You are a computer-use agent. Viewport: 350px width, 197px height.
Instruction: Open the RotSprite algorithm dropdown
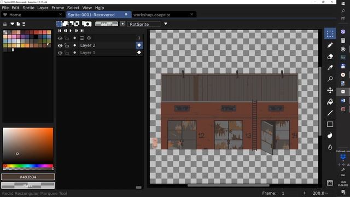click(x=143, y=24)
